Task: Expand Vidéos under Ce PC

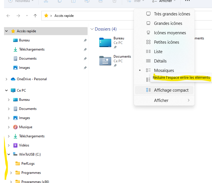Action: click(9, 145)
